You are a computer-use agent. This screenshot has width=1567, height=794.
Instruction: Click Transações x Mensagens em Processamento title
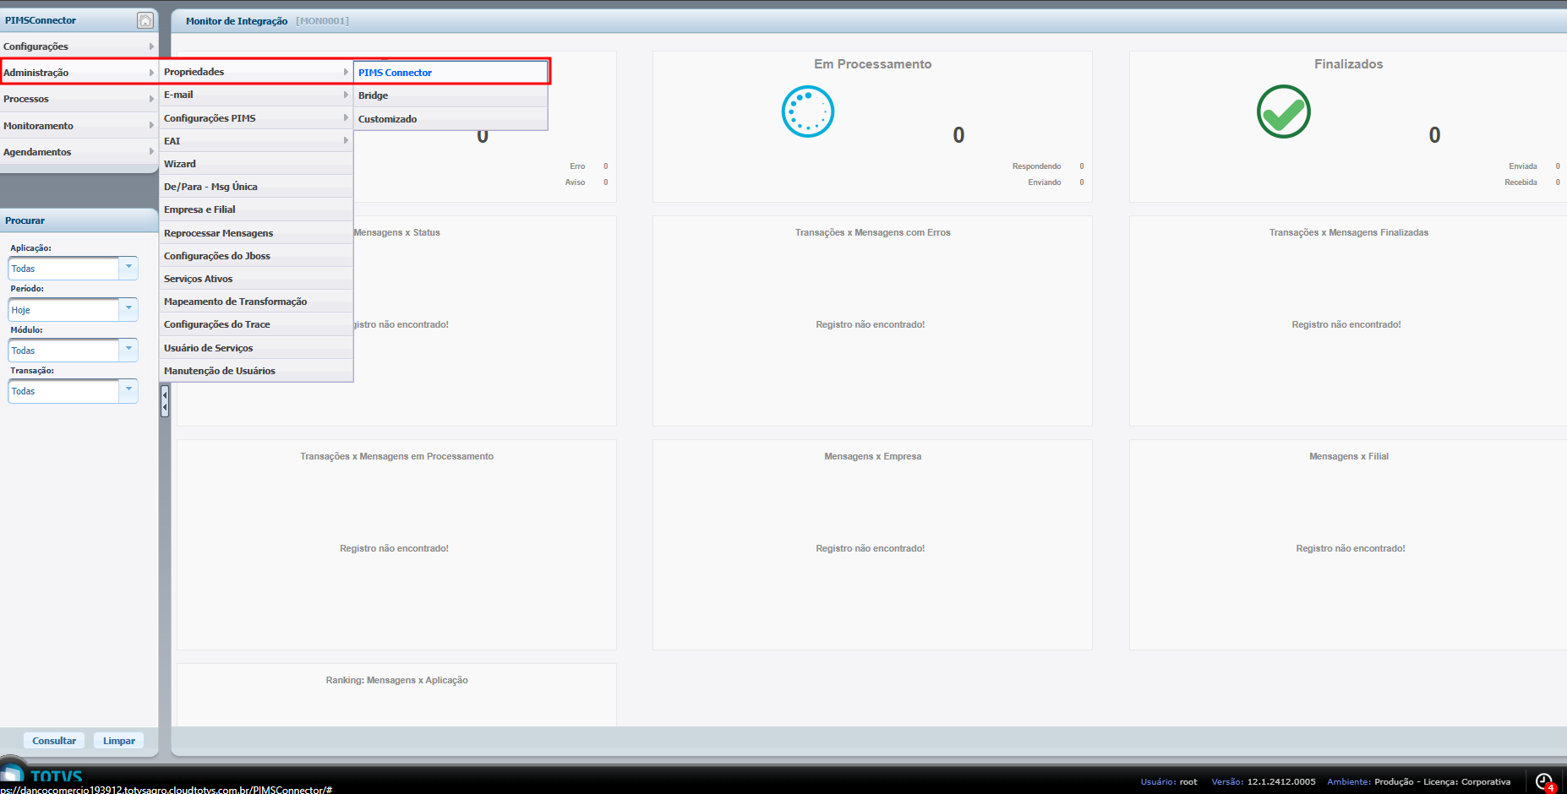pos(397,456)
